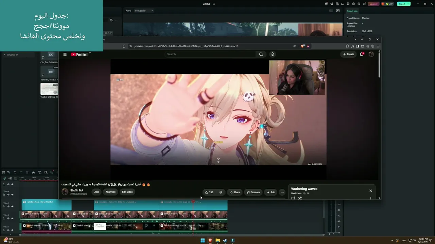This screenshot has width=435, height=244.
Task: Switch to the Project Info tab
Action: point(352,11)
